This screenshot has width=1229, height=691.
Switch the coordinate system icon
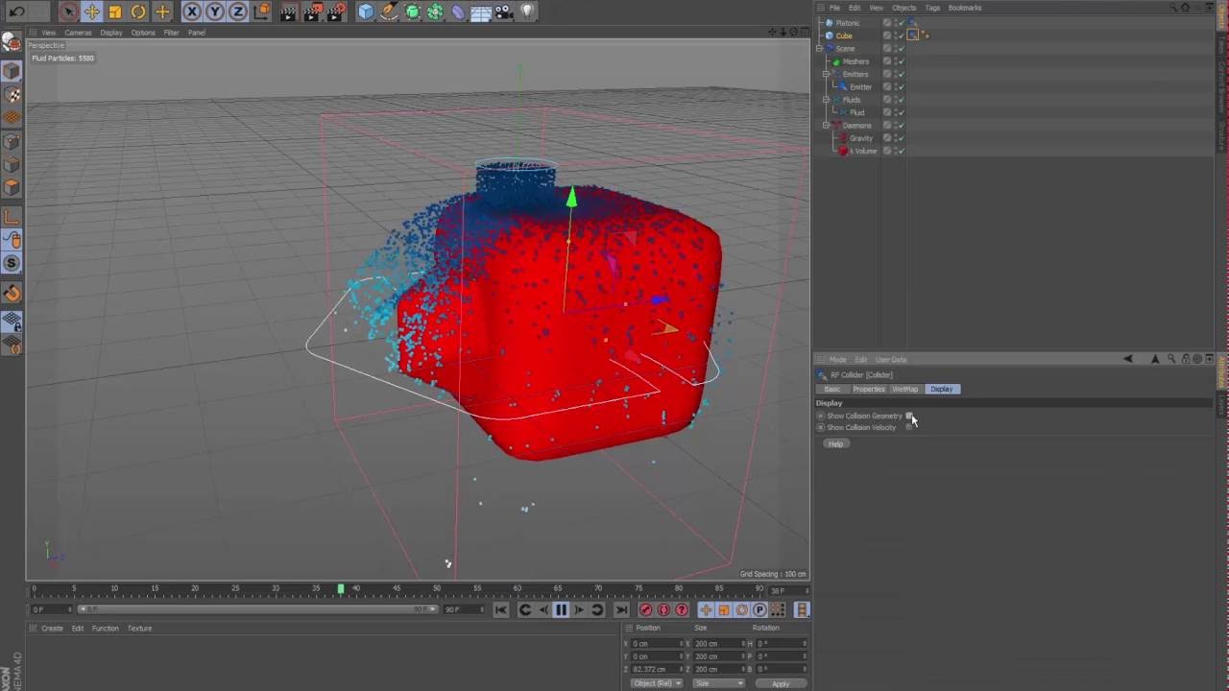click(261, 12)
